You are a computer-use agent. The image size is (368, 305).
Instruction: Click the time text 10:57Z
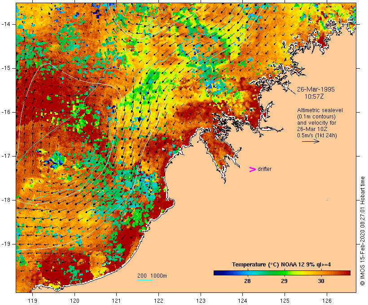[314, 96]
